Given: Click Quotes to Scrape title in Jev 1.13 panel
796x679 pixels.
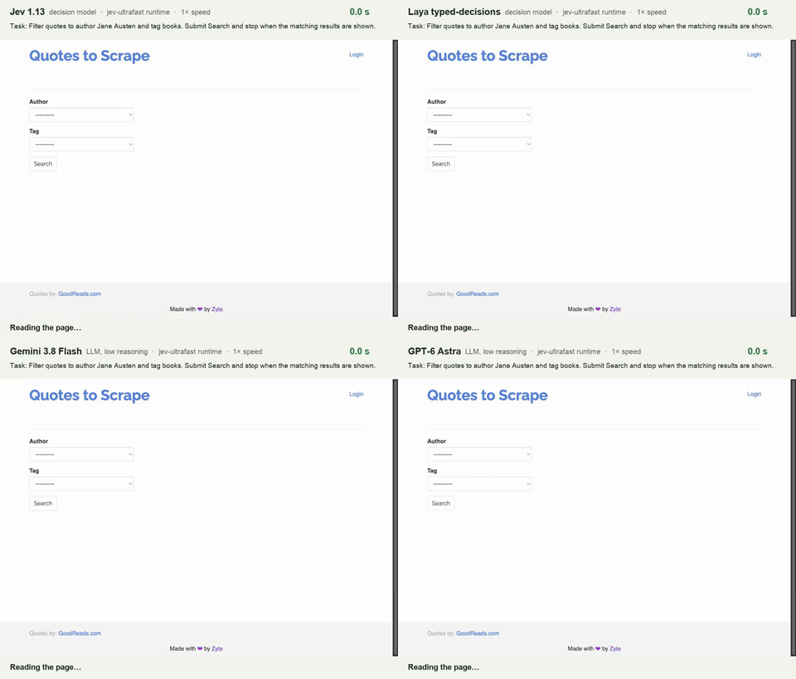Looking at the screenshot, I should [90, 56].
